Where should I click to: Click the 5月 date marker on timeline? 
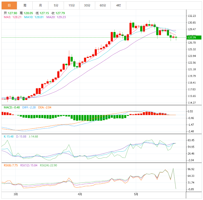(x=136, y=194)
